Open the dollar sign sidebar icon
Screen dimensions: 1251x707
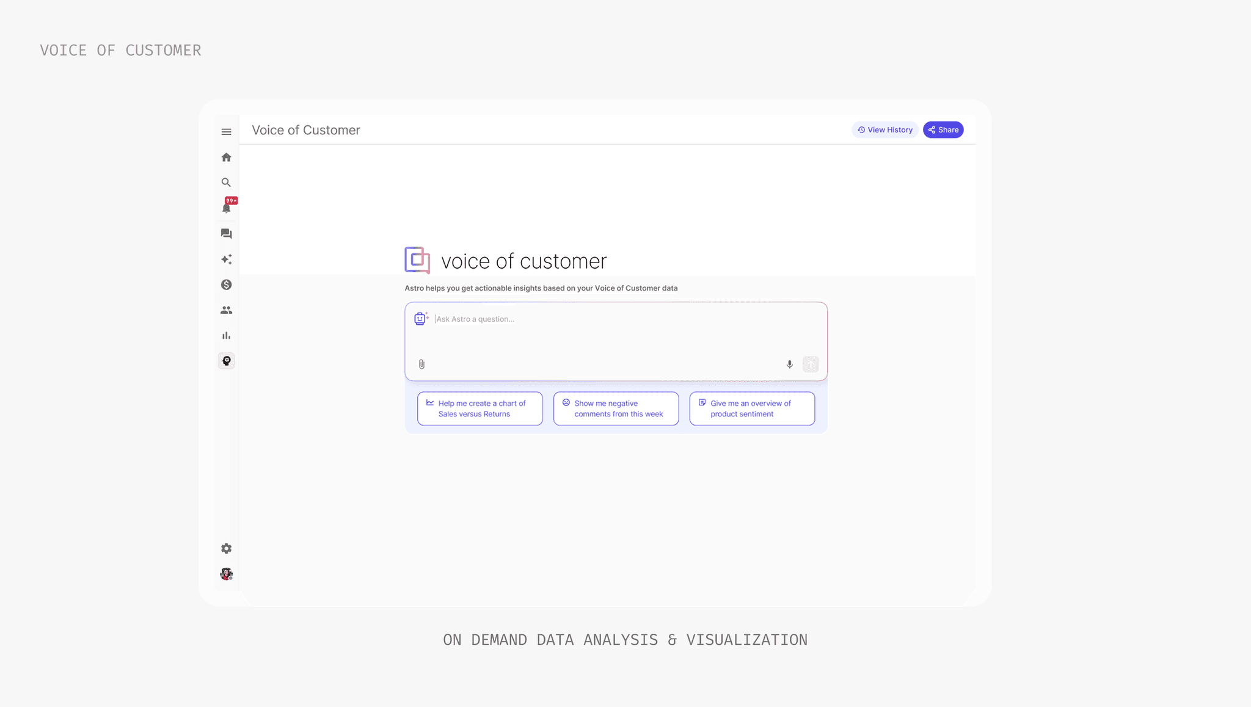[x=226, y=285]
